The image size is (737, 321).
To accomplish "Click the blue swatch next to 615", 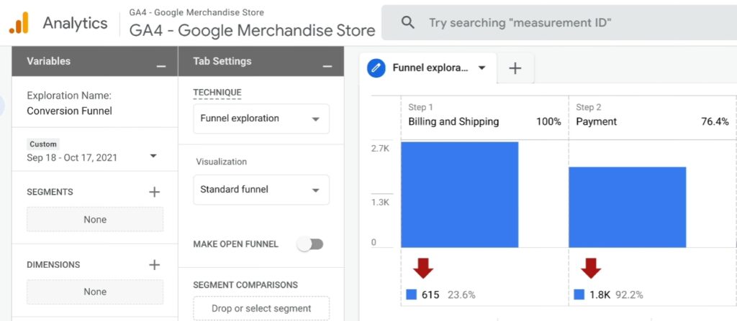I will [x=411, y=294].
